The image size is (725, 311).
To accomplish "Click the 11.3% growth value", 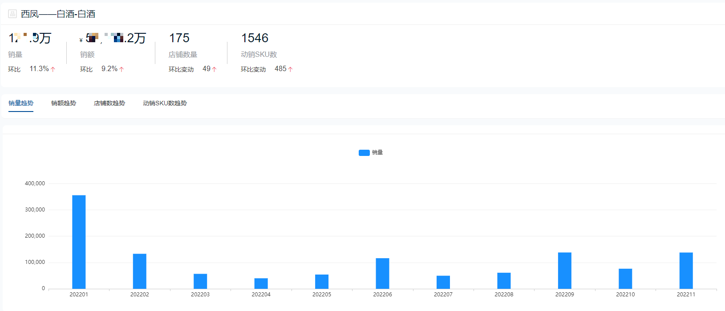I will coord(39,69).
